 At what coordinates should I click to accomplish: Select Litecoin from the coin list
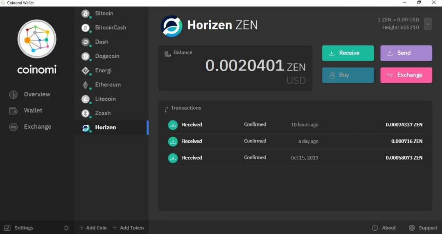coord(105,99)
